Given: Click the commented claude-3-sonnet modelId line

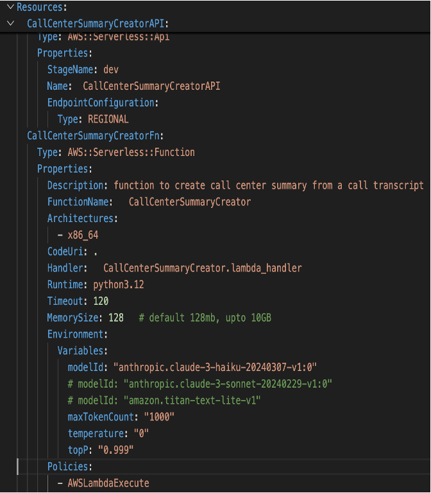Looking at the screenshot, I should pos(199,384).
